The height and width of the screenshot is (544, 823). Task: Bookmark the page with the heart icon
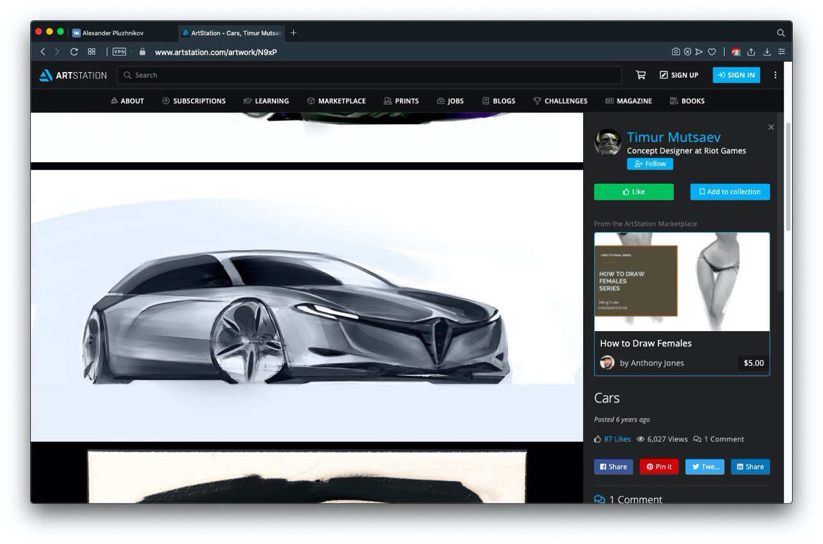[x=712, y=52]
